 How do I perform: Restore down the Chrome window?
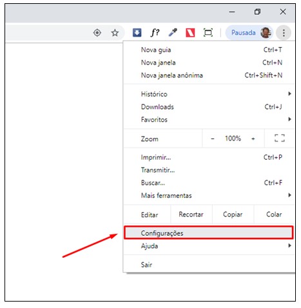pos(257,12)
